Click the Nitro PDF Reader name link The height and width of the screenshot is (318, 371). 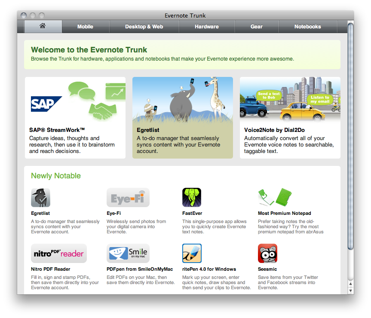pos(51,269)
